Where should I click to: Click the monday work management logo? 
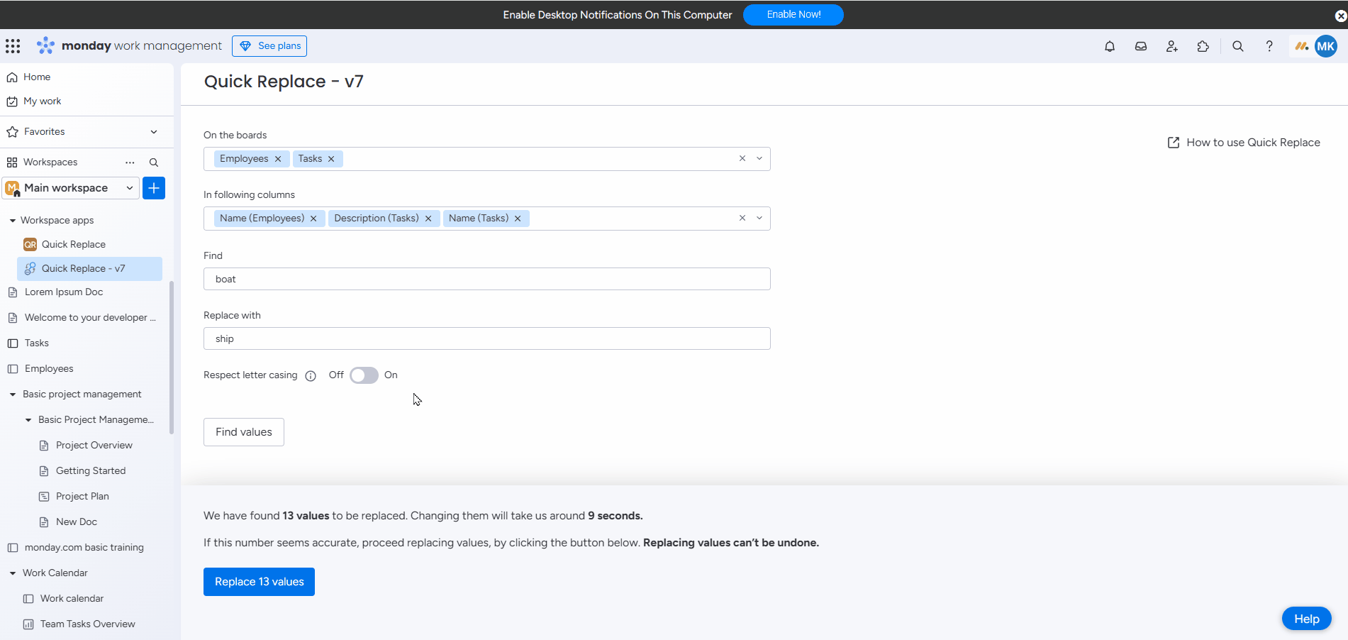tap(129, 46)
